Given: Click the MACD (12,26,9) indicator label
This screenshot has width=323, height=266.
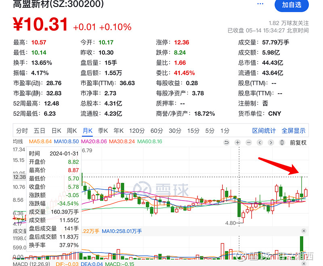Looking at the screenshot, I should [31, 264].
